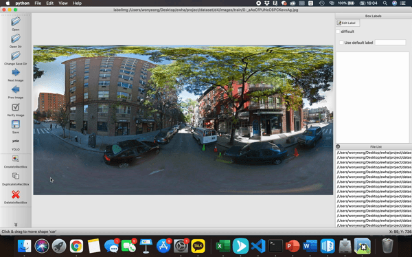Open Time Machine menu bar icon
Image resolution: width=412 pixels, height=257 pixels.
321,3
